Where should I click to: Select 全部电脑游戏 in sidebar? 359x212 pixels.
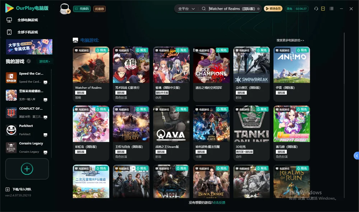[28, 20]
